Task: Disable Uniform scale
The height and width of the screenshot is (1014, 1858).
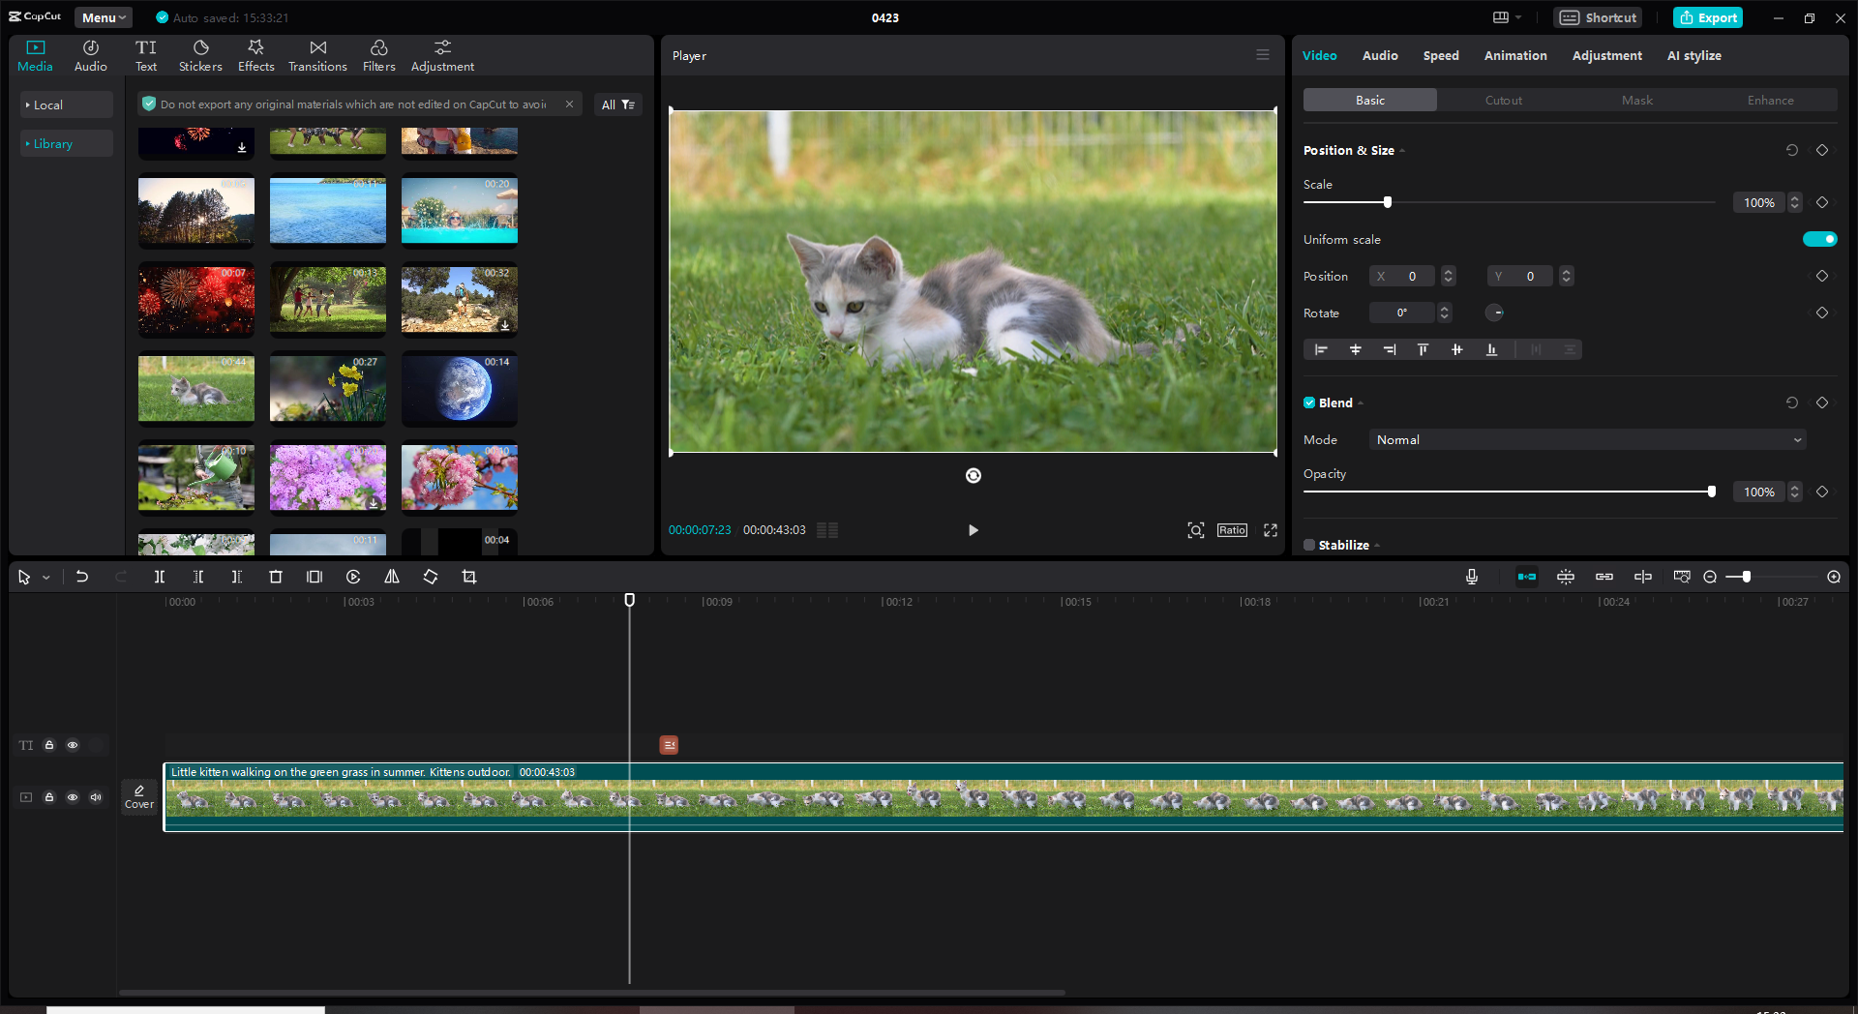Action: point(1819,239)
